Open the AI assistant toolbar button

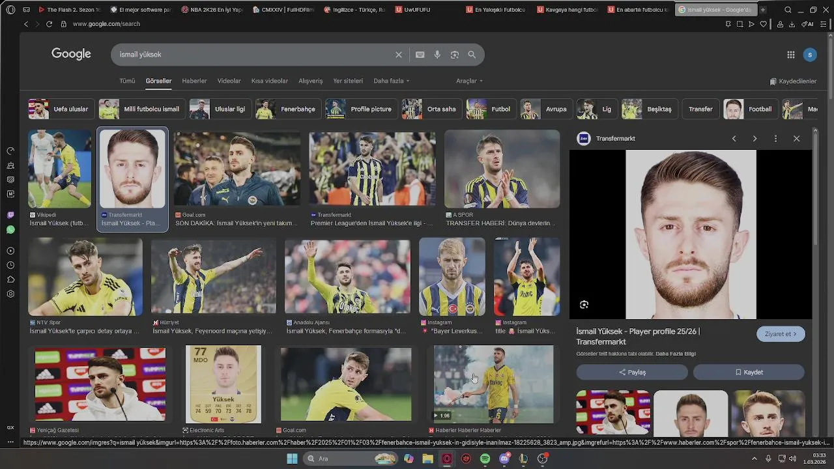click(807, 24)
